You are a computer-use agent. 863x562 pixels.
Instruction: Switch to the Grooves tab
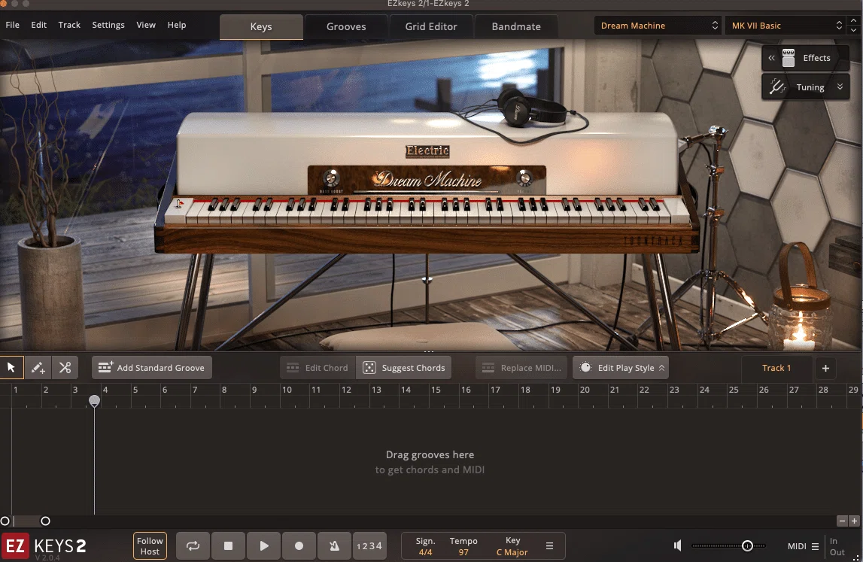(x=345, y=26)
